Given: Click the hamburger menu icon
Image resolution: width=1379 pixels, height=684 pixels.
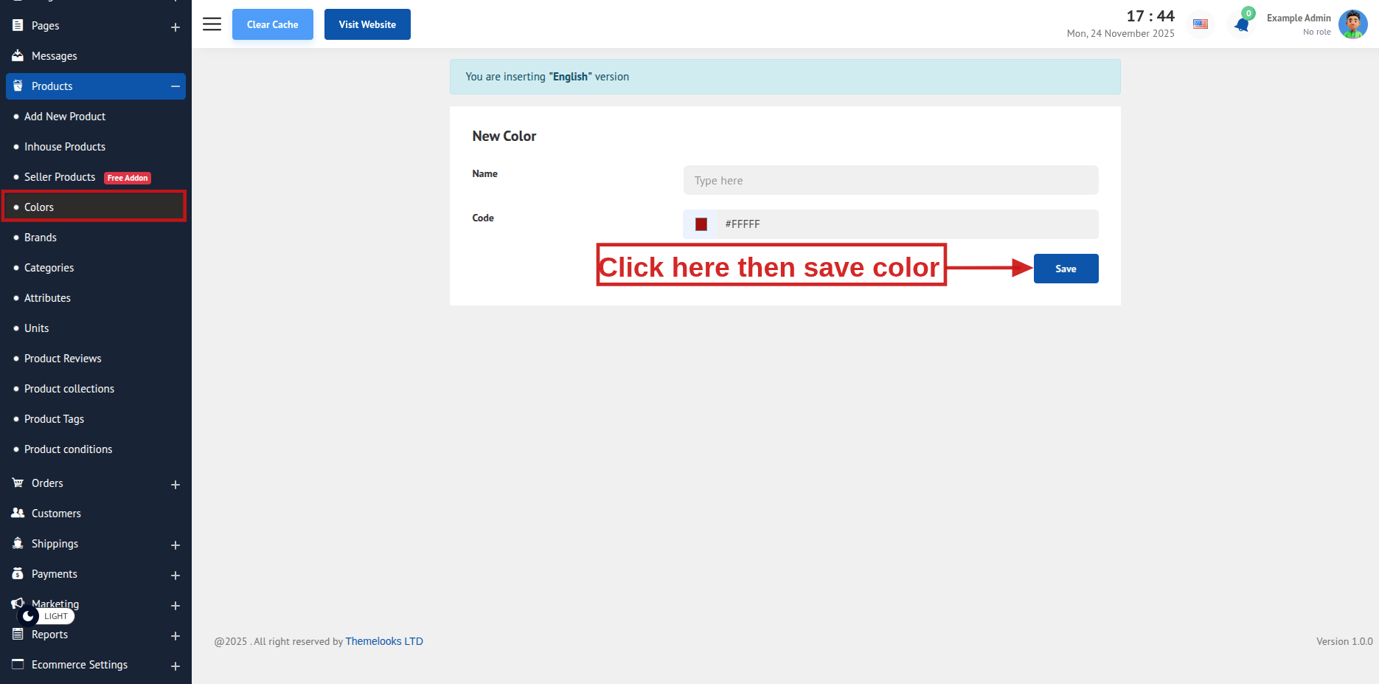Looking at the screenshot, I should 212,24.
